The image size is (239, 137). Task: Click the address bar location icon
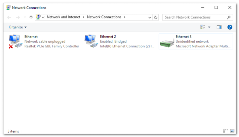[38, 17]
